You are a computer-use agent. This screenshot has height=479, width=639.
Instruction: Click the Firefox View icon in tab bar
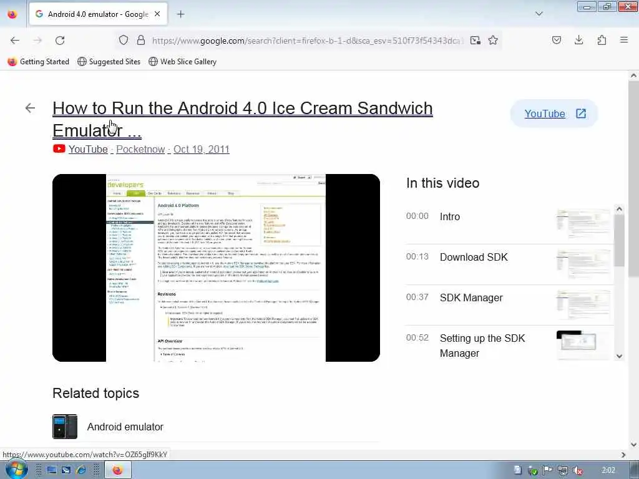[12, 14]
